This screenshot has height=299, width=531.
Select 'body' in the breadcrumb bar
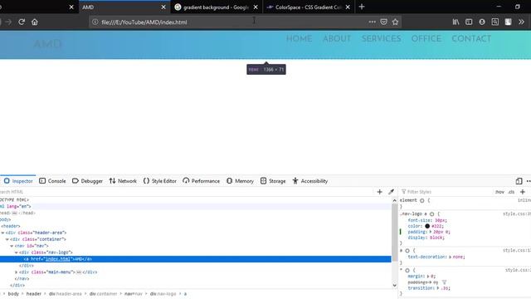click(13, 294)
